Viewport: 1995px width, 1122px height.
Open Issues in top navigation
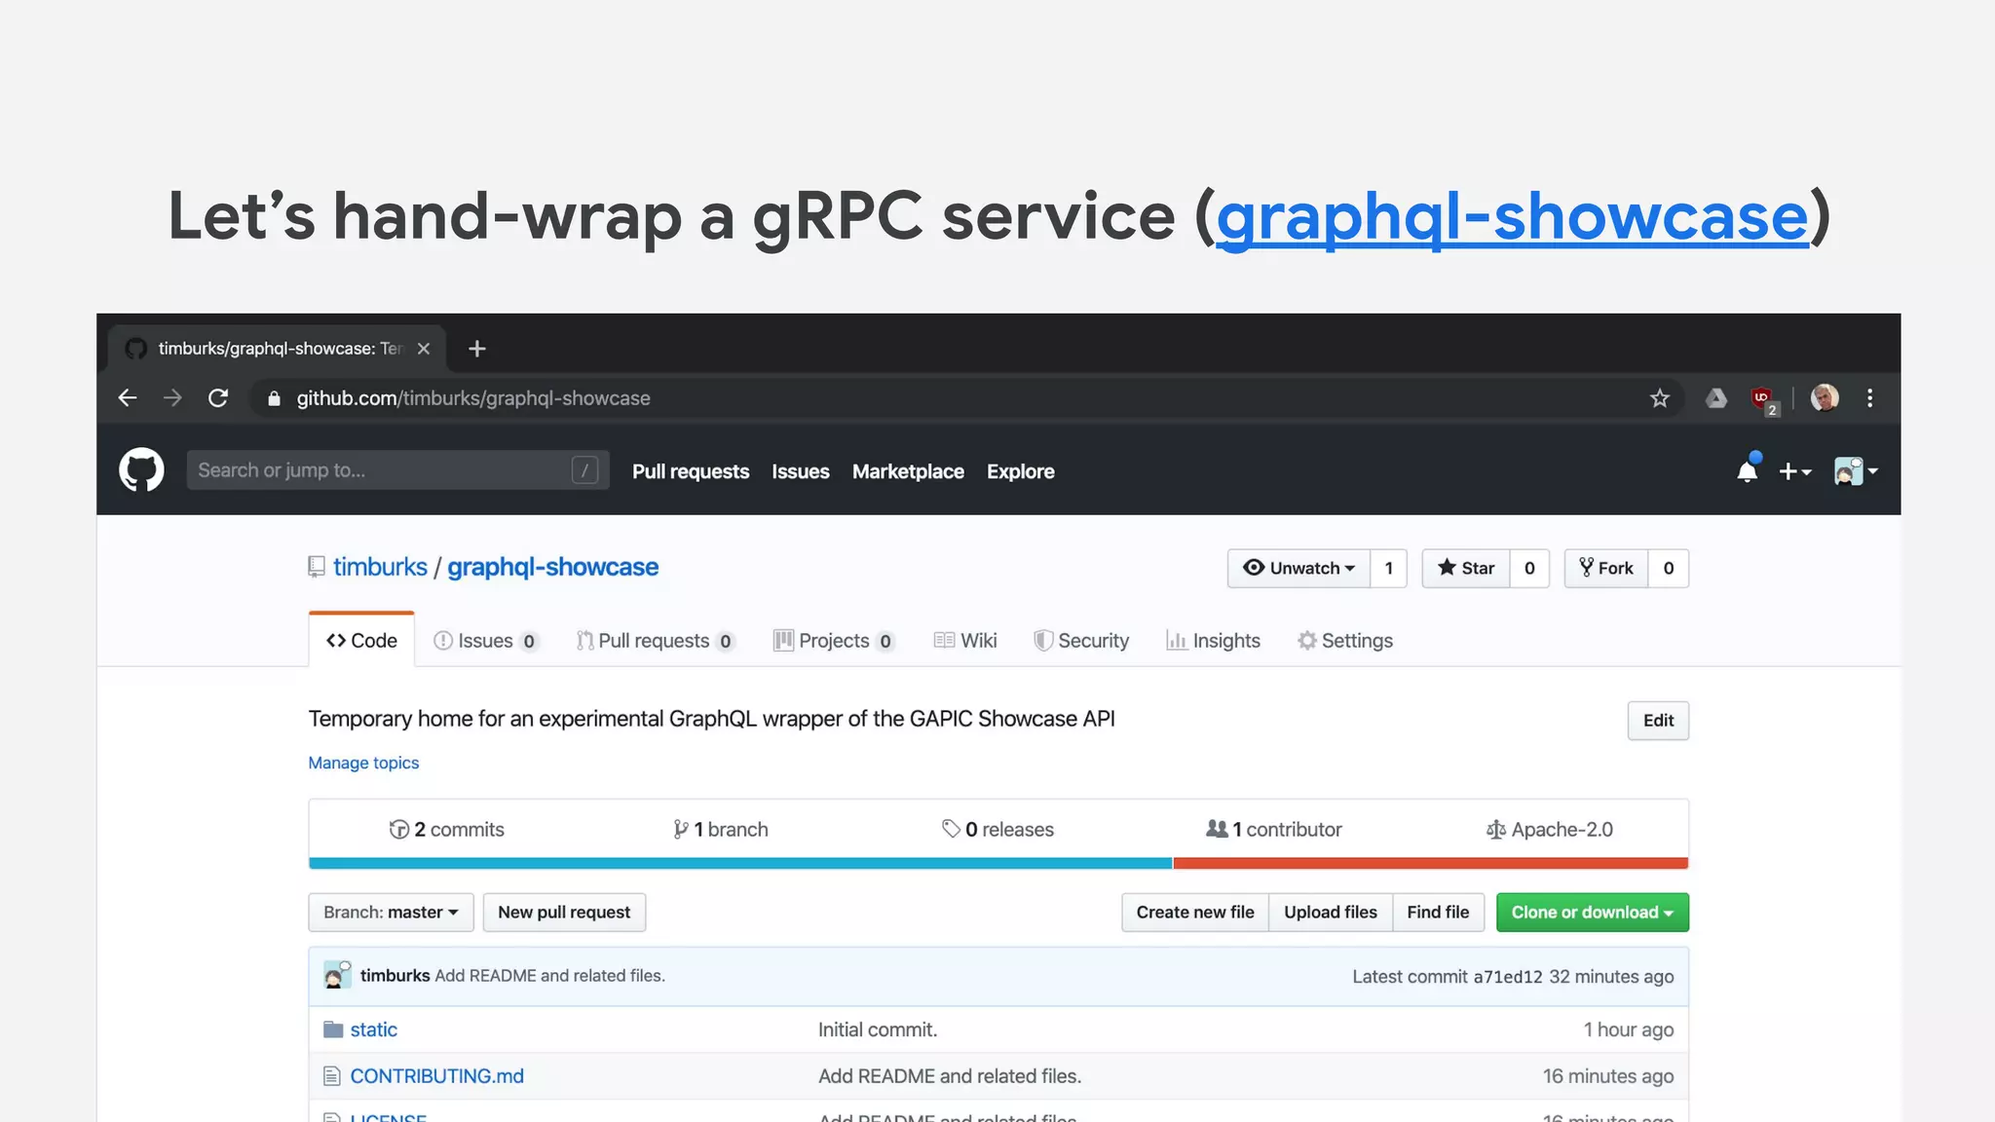(x=801, y=471)
